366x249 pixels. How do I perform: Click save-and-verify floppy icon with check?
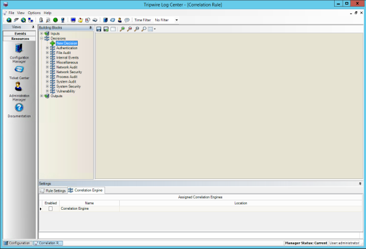click(x=106, y=29)
